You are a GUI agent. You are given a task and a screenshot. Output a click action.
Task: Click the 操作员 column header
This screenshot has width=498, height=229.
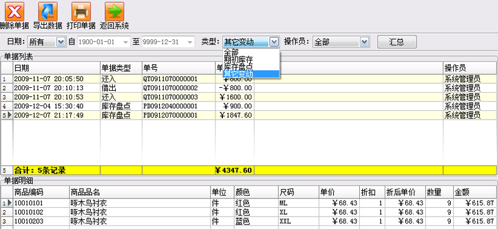470,68
